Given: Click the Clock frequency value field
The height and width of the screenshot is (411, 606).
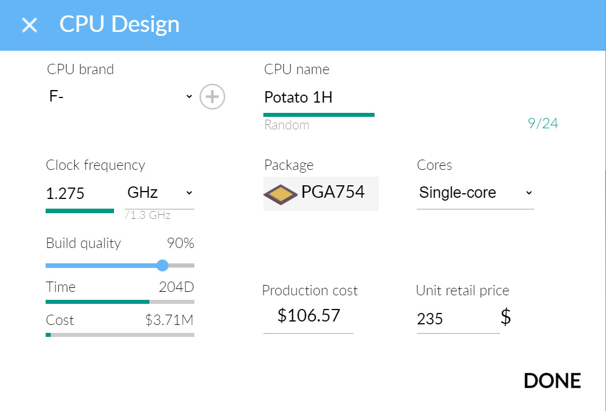Looking at the screenshot, I should coord(79,194).
